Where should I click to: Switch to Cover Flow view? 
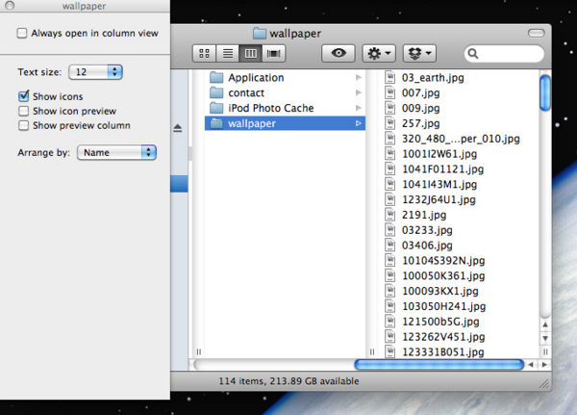click(273, 54)
